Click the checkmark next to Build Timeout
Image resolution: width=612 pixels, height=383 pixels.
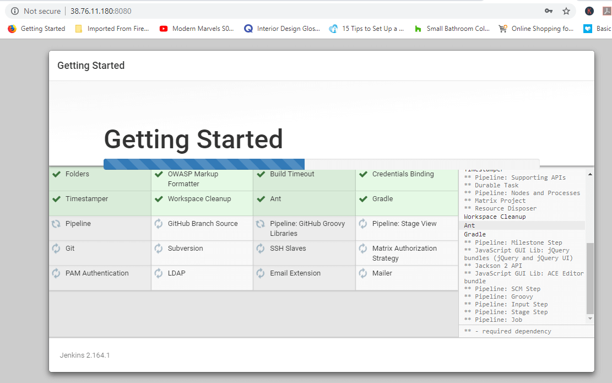[x=261, y=174]
